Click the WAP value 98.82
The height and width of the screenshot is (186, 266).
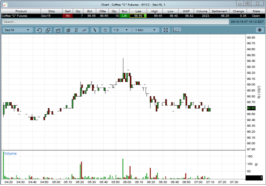[x=189, y=16]
